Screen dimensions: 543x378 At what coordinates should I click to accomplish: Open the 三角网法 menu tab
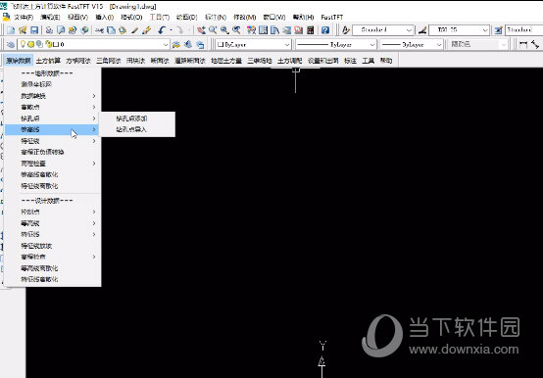[x=109, y=61]
